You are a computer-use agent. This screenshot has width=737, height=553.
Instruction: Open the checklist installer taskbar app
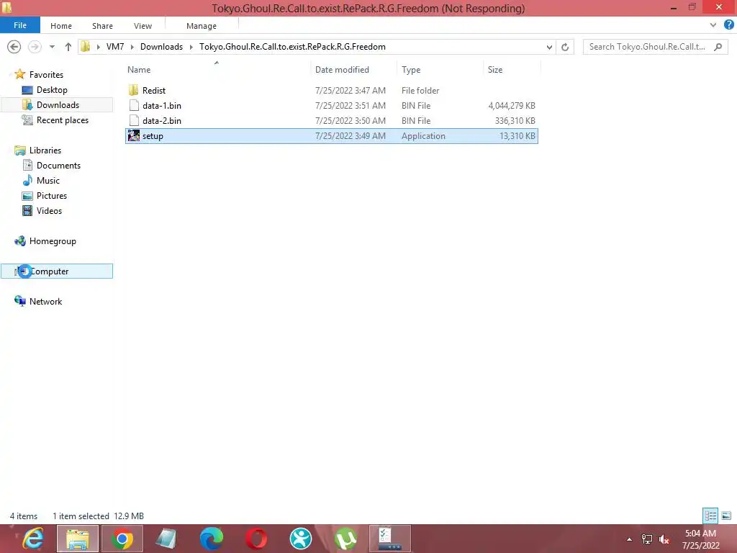(390, 539)
